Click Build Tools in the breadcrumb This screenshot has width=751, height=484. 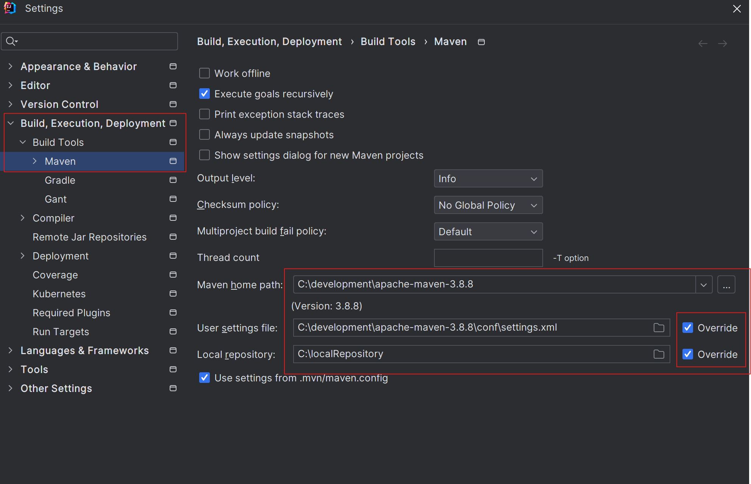pos(388,42)
